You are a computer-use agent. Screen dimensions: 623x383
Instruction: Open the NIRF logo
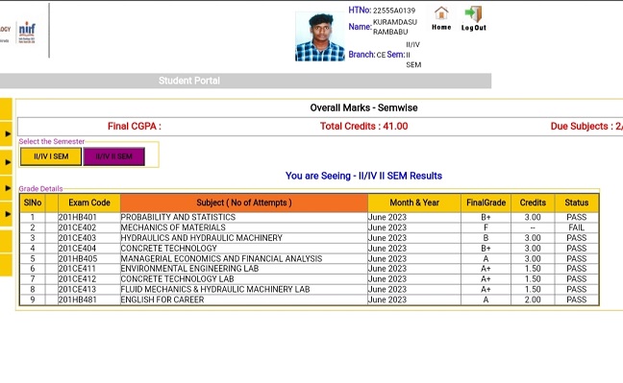[x=27, y=32]
